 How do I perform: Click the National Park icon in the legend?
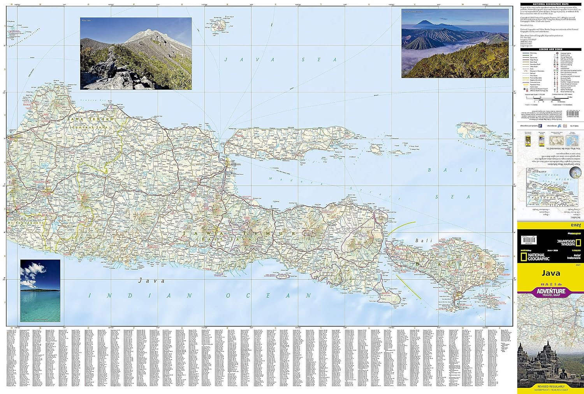point(557,68)
